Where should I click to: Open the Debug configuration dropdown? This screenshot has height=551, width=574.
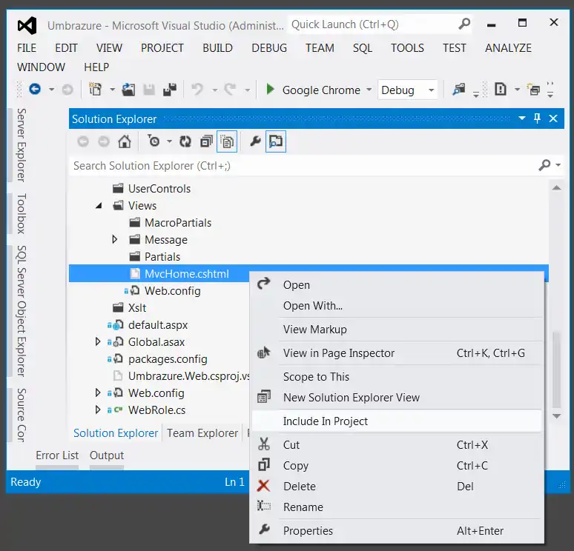[x=407, y=90]
